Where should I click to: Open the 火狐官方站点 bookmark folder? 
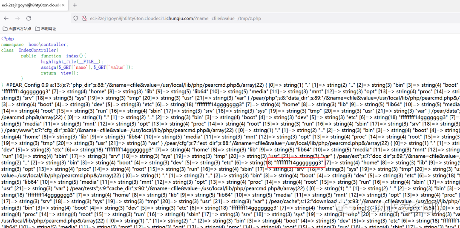(x=17, y=29)
